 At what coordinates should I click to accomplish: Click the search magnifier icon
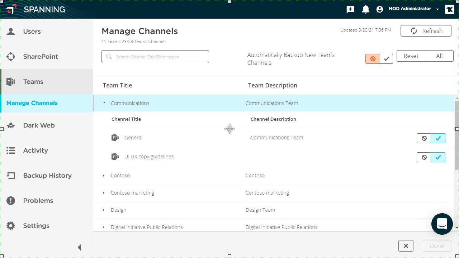pyautogui.click(x=109, y=57)
